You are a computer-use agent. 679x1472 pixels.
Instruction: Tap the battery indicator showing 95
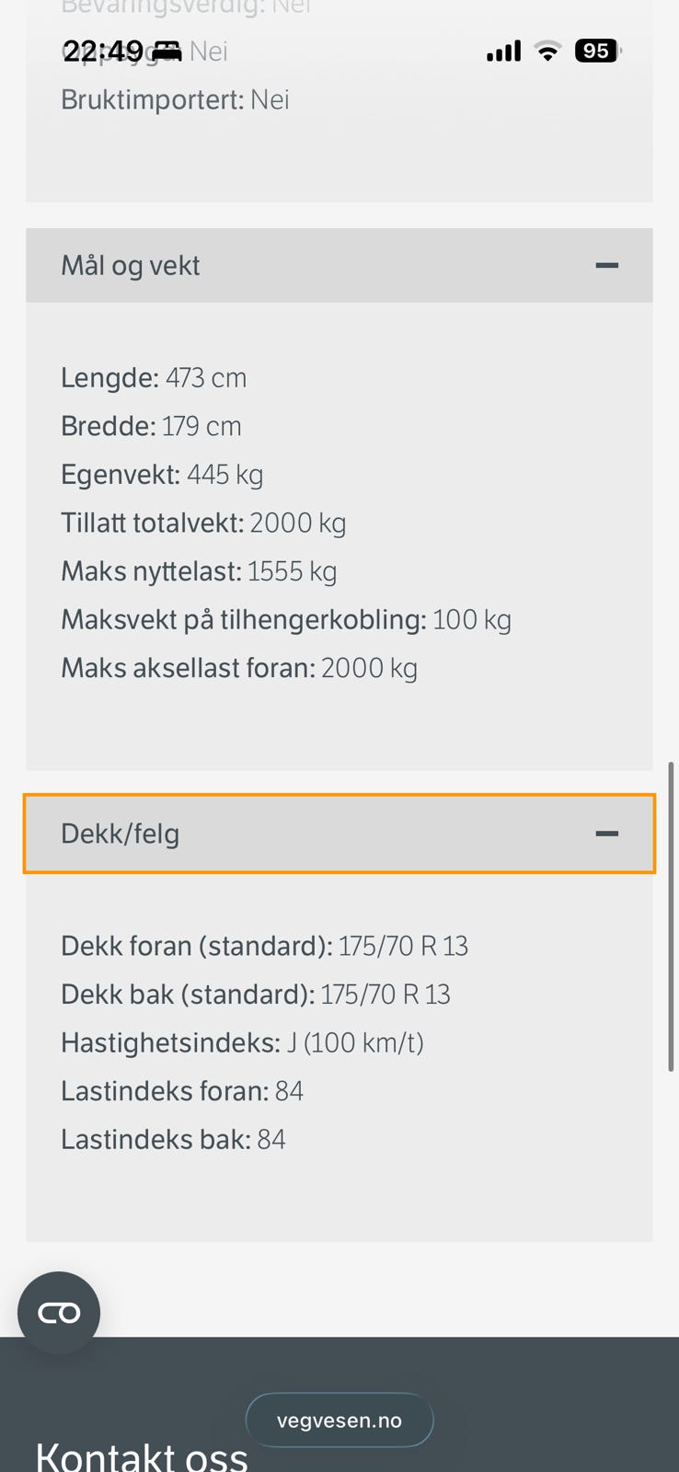[x=598, y=51]
